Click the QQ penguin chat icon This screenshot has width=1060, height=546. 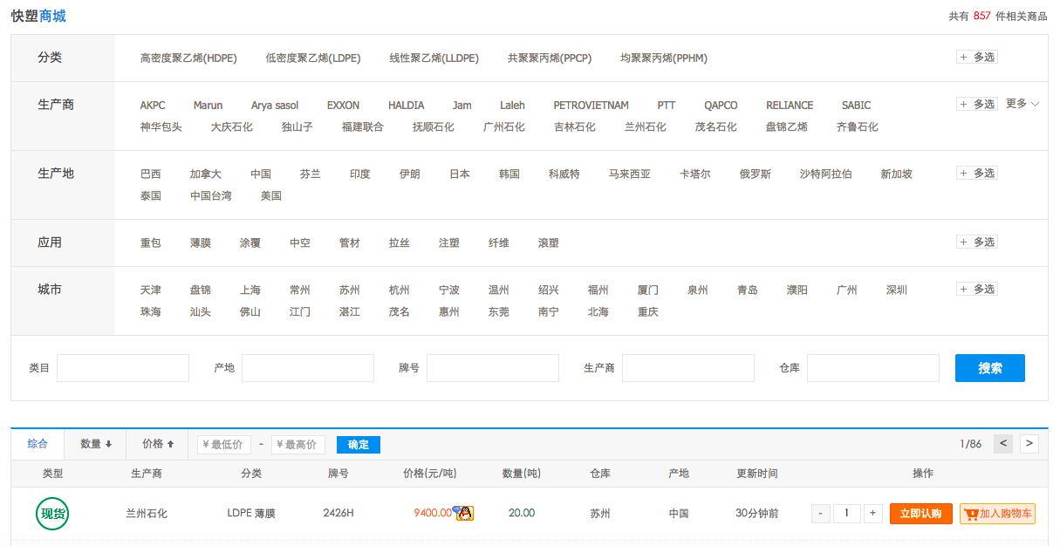pyautogui.click(x=465, y=513)
